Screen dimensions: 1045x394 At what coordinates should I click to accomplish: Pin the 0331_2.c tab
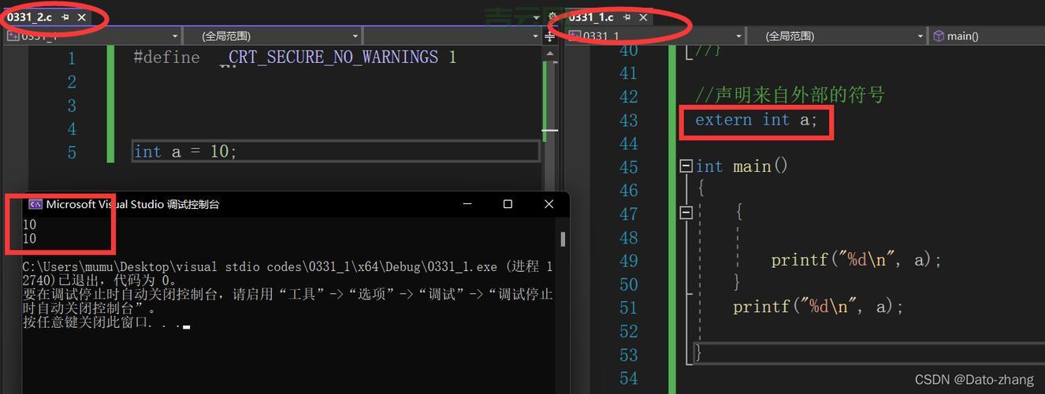(65, 17)
